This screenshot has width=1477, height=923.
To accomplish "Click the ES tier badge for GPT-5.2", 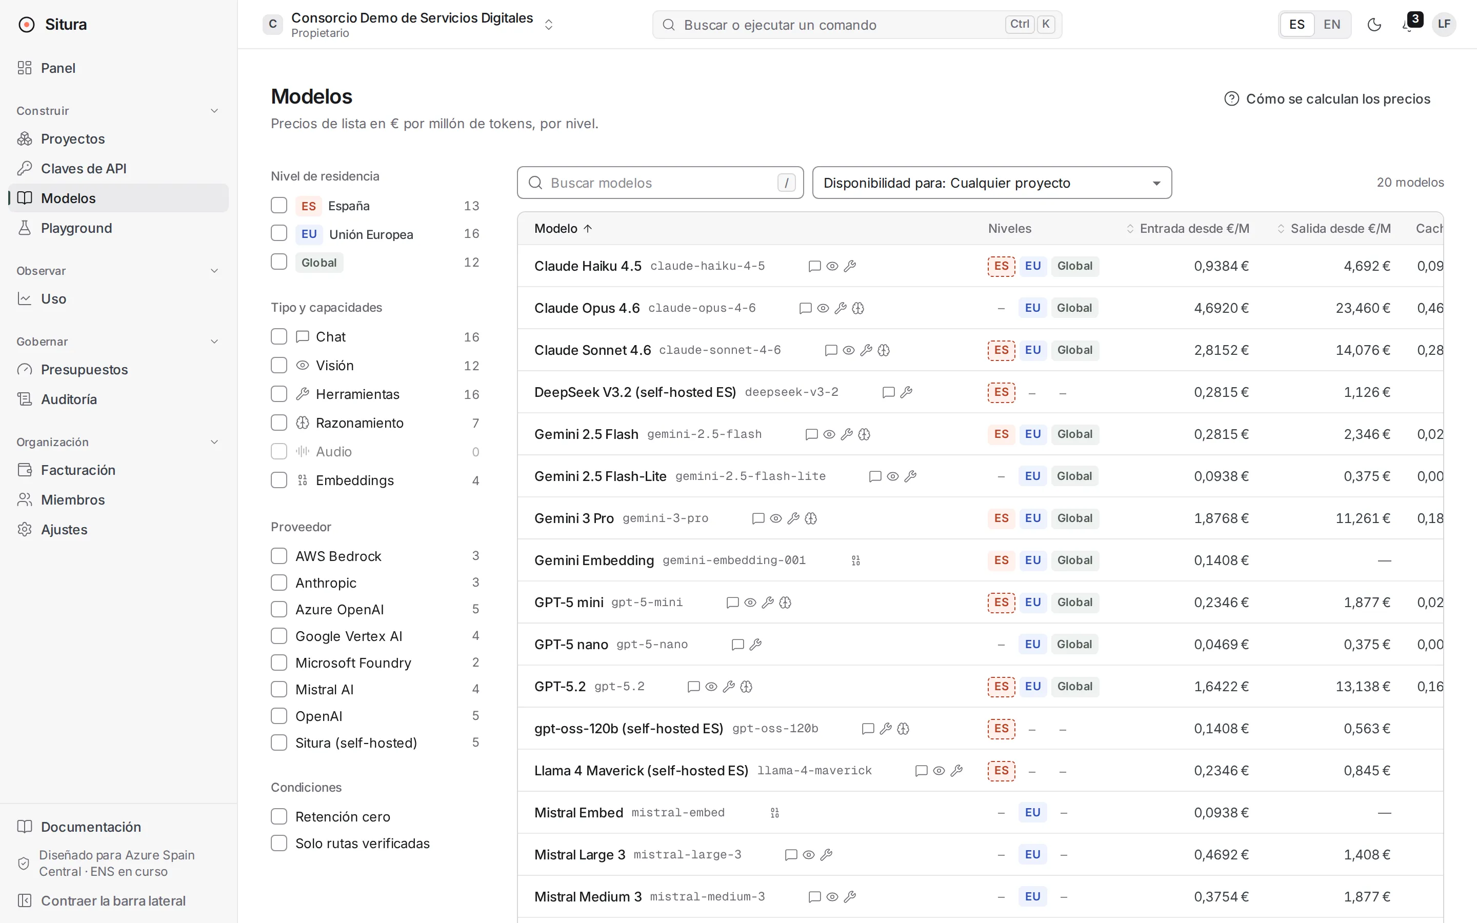I will (x=1002, y=687).
